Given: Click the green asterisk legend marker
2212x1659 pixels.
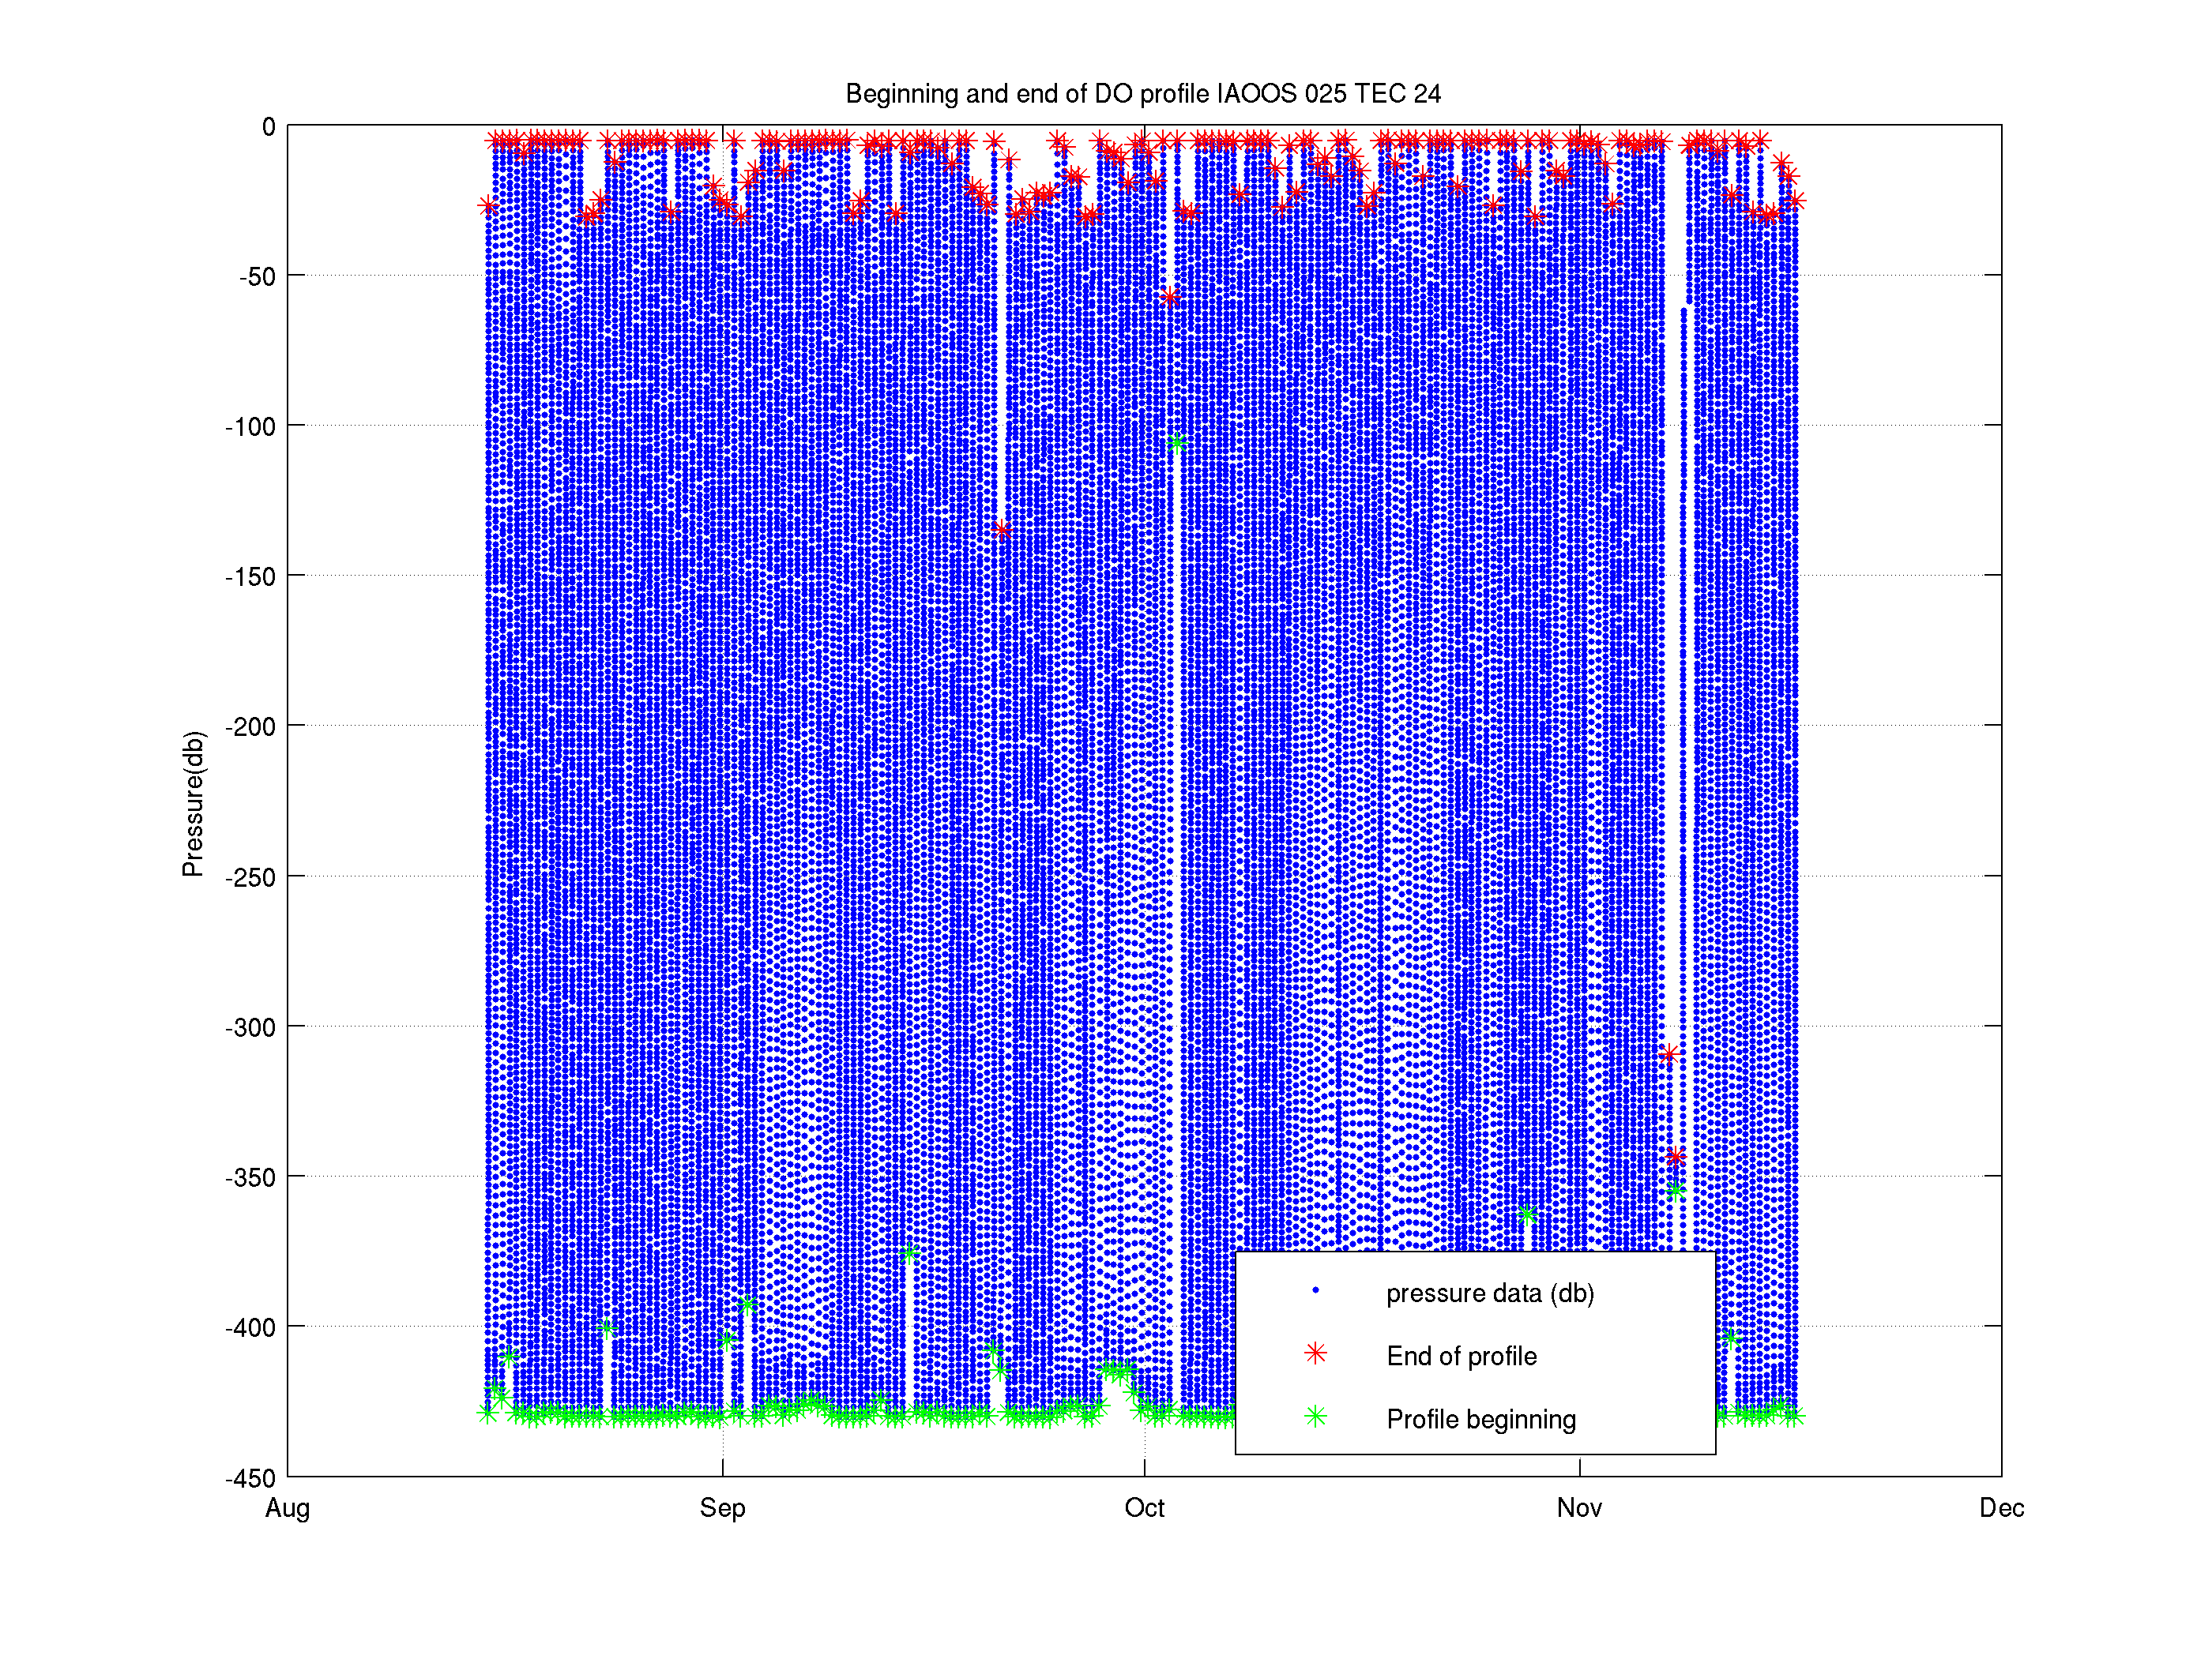Looking at the screenshot, I should click(1315, 1416).
